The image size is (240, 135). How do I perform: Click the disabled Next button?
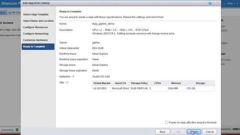tap(178, 132)
